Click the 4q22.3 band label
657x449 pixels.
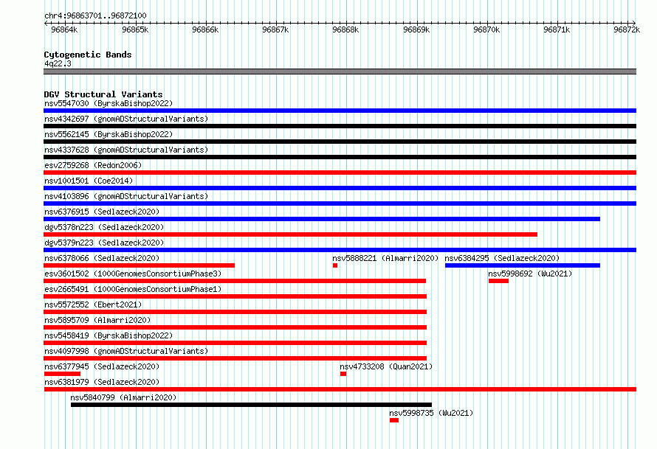[x=58, y=63]
